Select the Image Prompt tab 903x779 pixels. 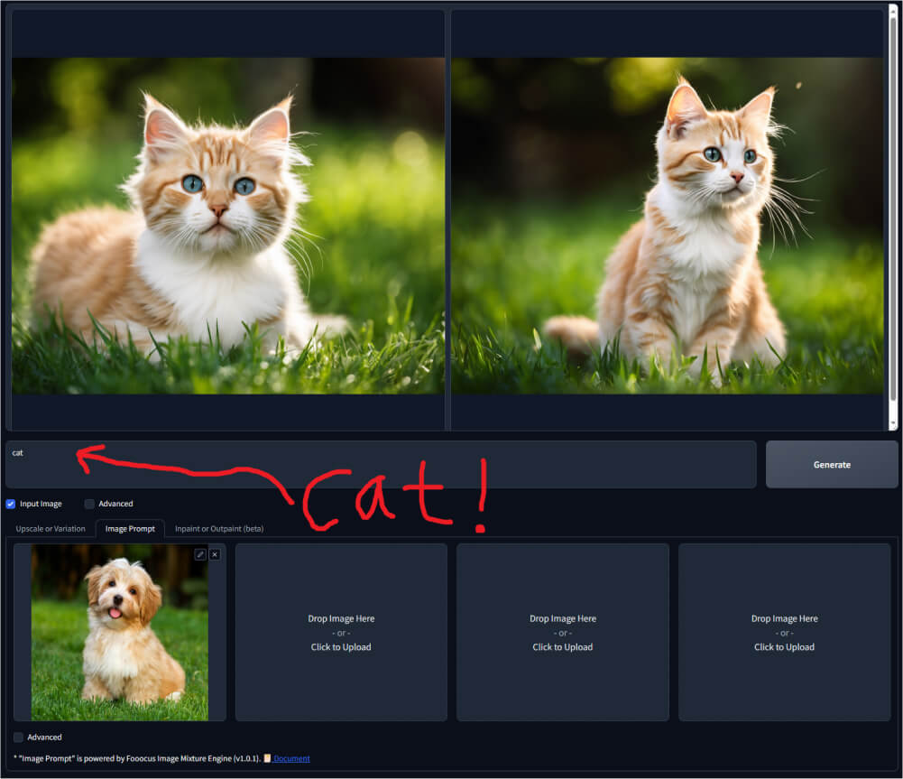click(x=130, y=528)
